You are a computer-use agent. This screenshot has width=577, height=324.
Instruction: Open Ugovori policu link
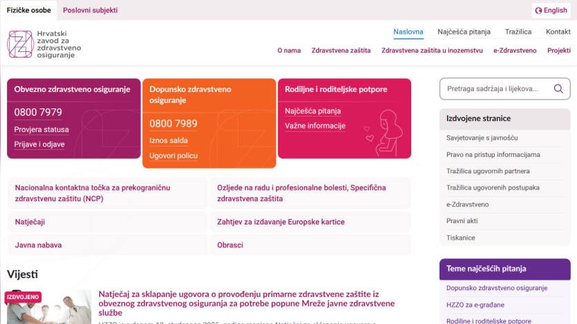point(173,156)
